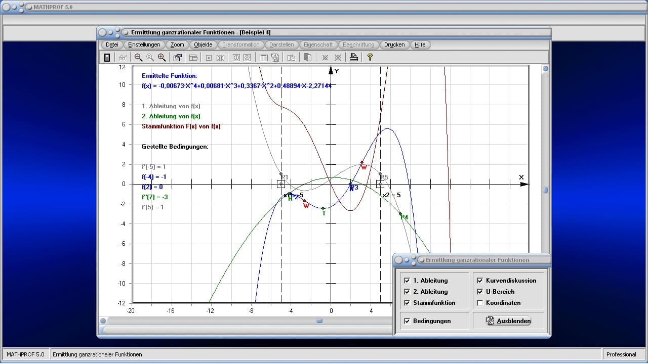648x364 pixels.
Task: Open the Drucken menu
Action: pos(394,44)
